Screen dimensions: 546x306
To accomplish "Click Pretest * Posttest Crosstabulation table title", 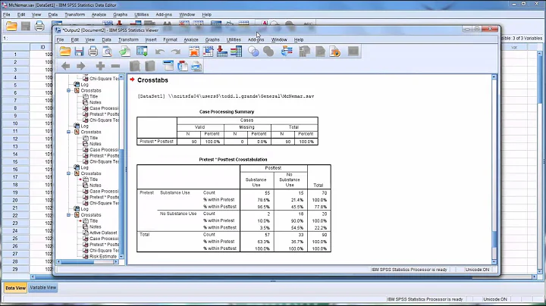I will pos(233,160).
